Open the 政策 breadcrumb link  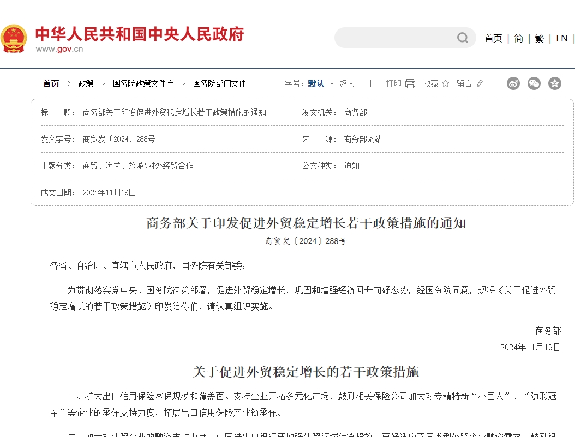point(86,83)
